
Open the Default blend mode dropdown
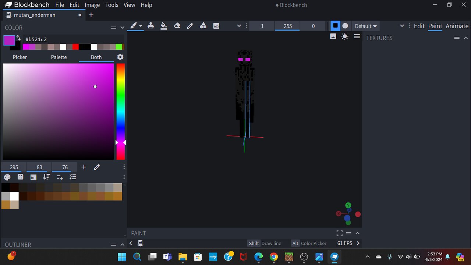366,26
